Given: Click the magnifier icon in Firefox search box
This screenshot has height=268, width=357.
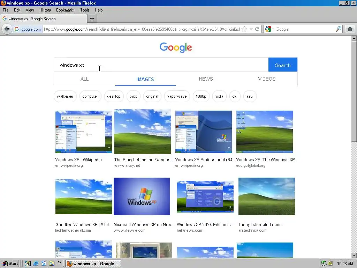Looking at the screenshot, I should (x=339, y=29).
